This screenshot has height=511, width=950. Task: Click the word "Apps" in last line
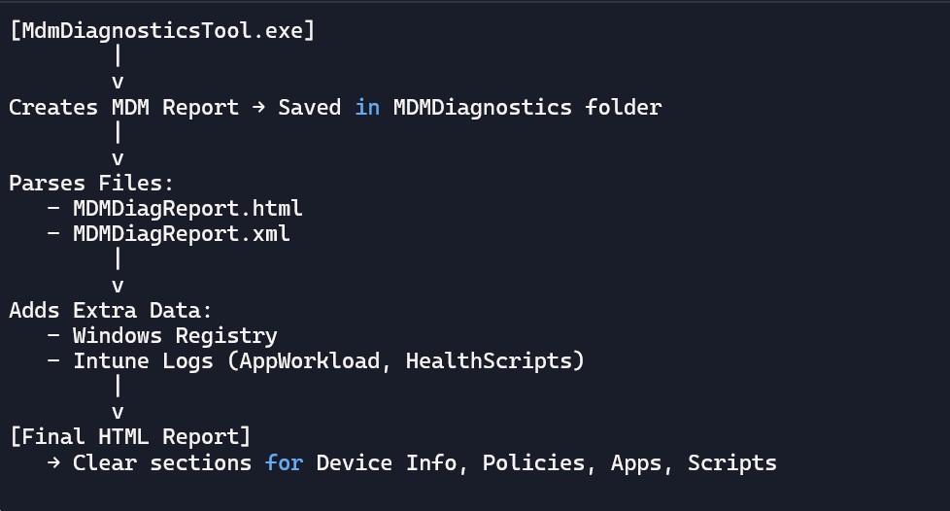coord(636,463)
